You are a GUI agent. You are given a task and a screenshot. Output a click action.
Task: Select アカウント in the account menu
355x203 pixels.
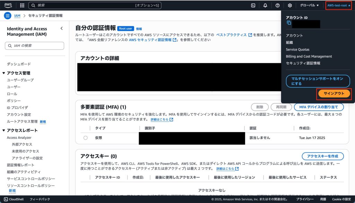pos(294,36)
